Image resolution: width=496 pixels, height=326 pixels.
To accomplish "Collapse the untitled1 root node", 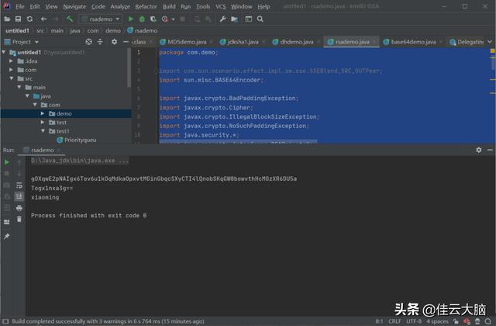I will click(x=4, y=52).
